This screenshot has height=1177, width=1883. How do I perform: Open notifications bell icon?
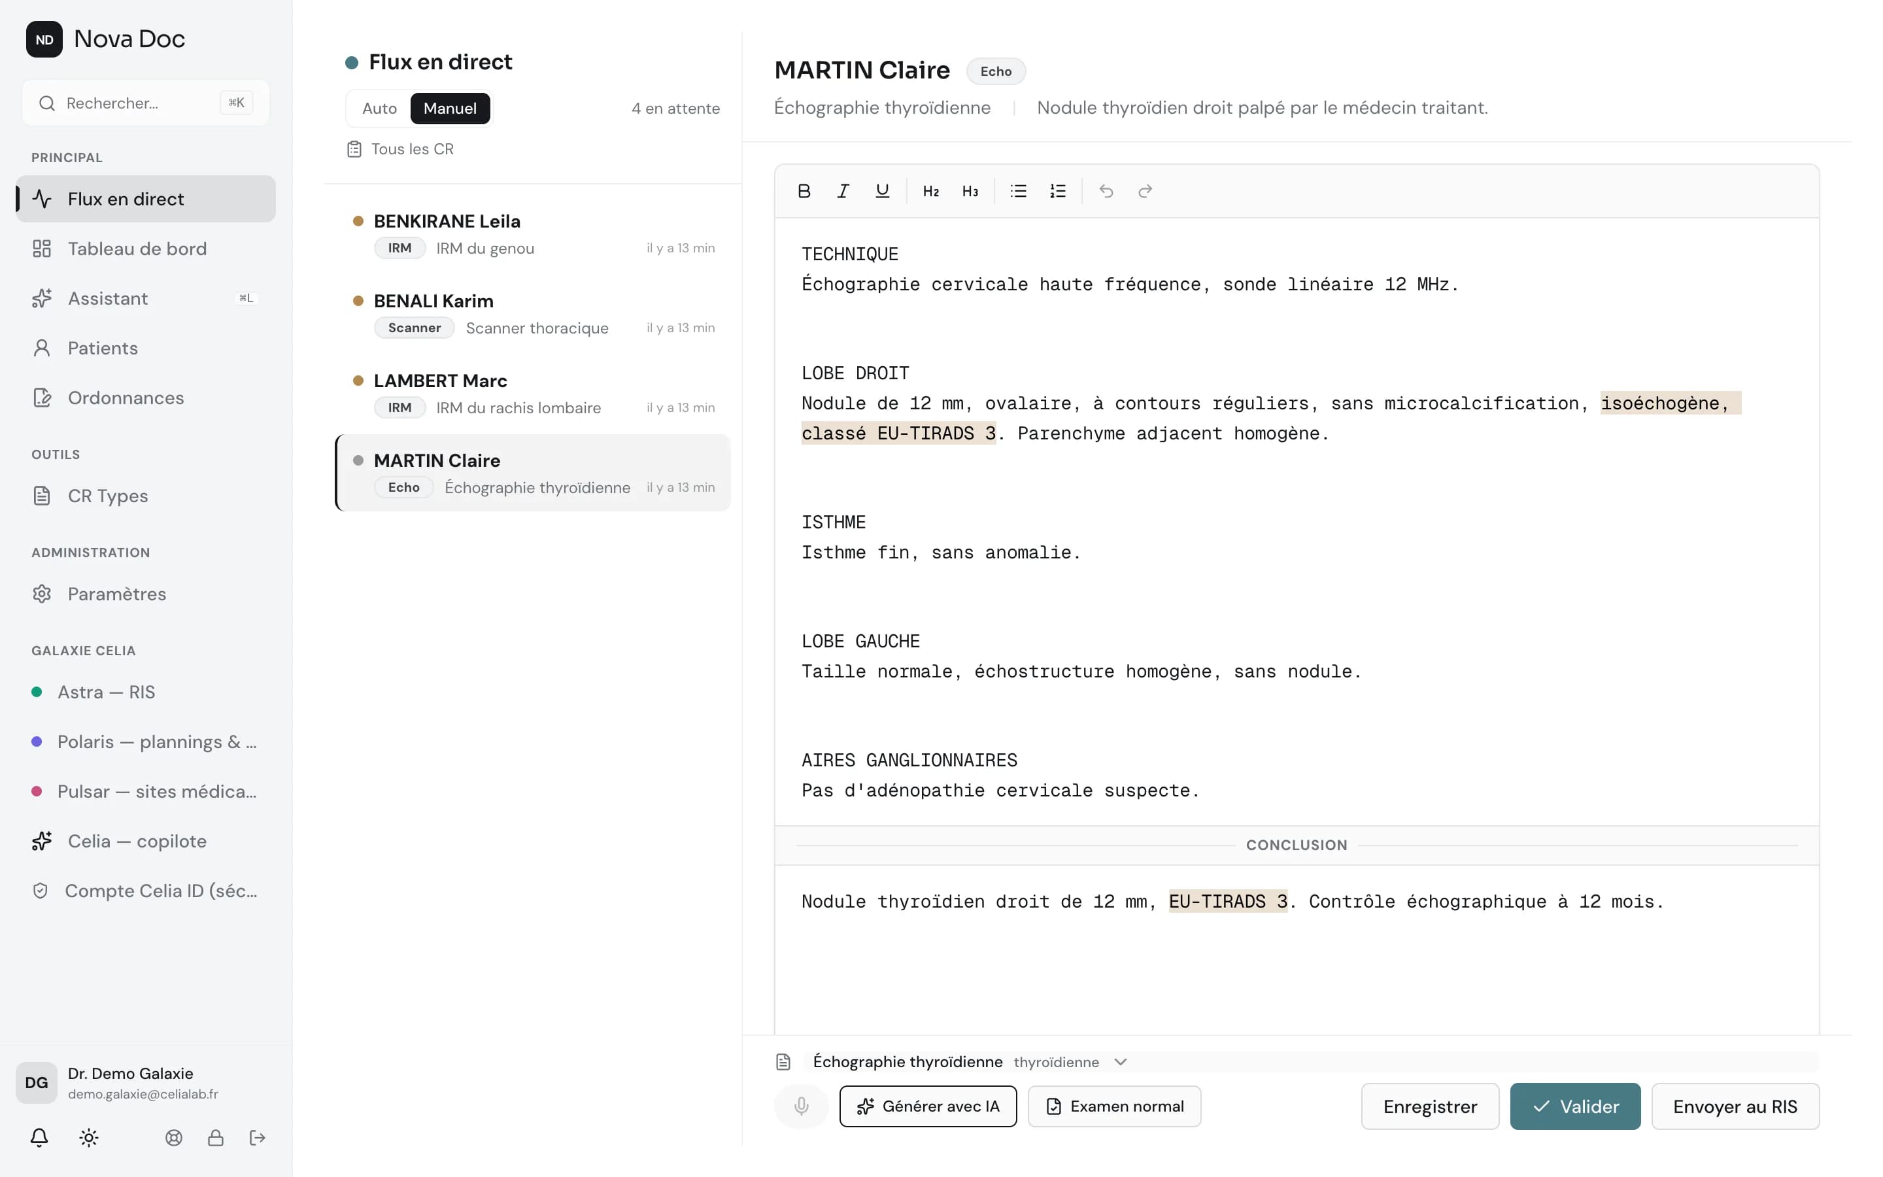click(x=39, y=1138)
